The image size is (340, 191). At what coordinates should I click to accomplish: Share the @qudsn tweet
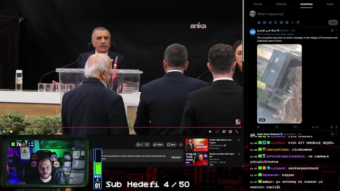point(337,127)
